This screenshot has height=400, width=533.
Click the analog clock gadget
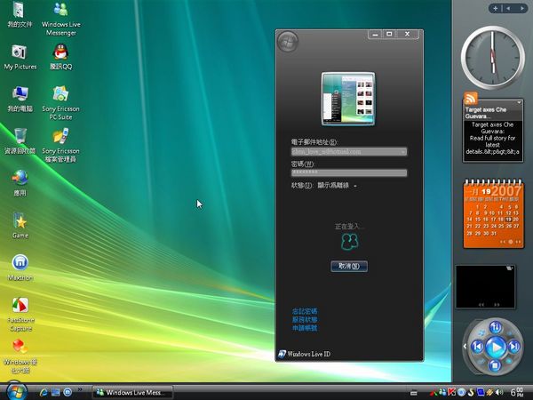(x=492, y=58)
